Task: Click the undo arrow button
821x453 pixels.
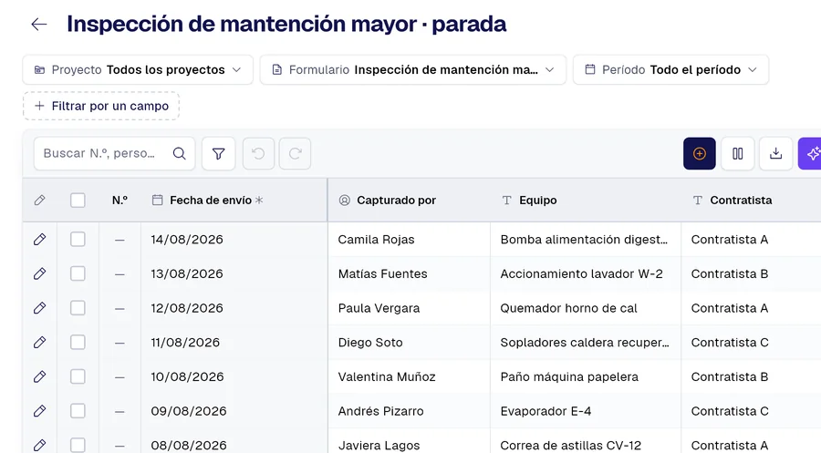Action: click(258, 153)
